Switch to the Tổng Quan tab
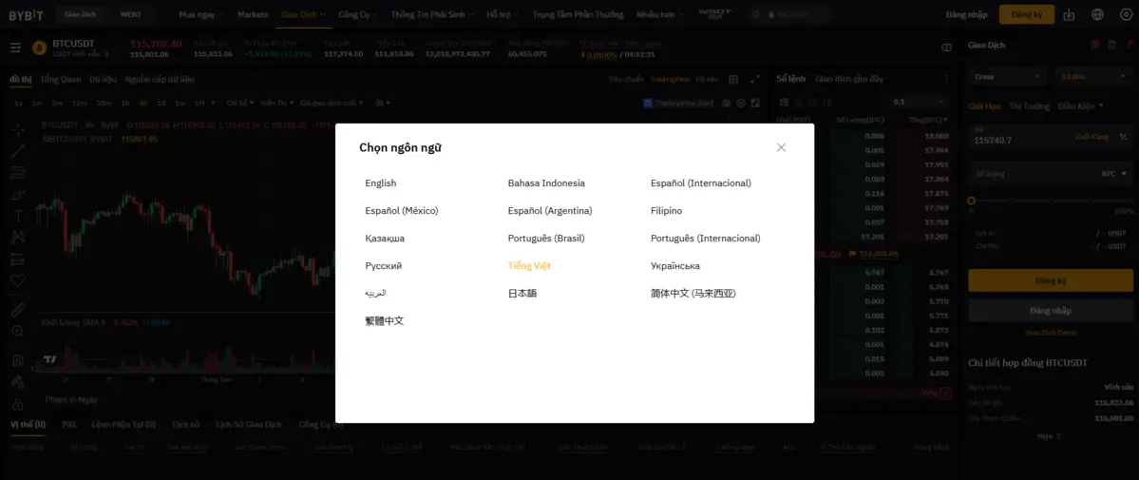 coord(61,79)
